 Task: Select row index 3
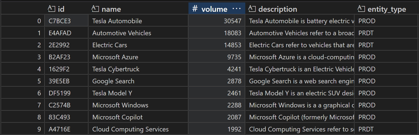(x=23, y=57)
